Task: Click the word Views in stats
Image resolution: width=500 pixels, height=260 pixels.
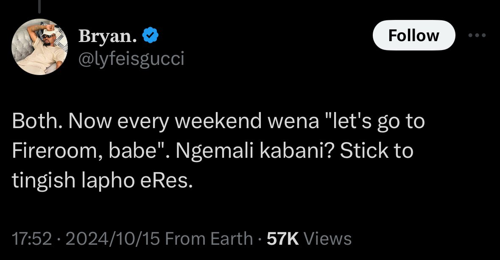Action: 327,238
